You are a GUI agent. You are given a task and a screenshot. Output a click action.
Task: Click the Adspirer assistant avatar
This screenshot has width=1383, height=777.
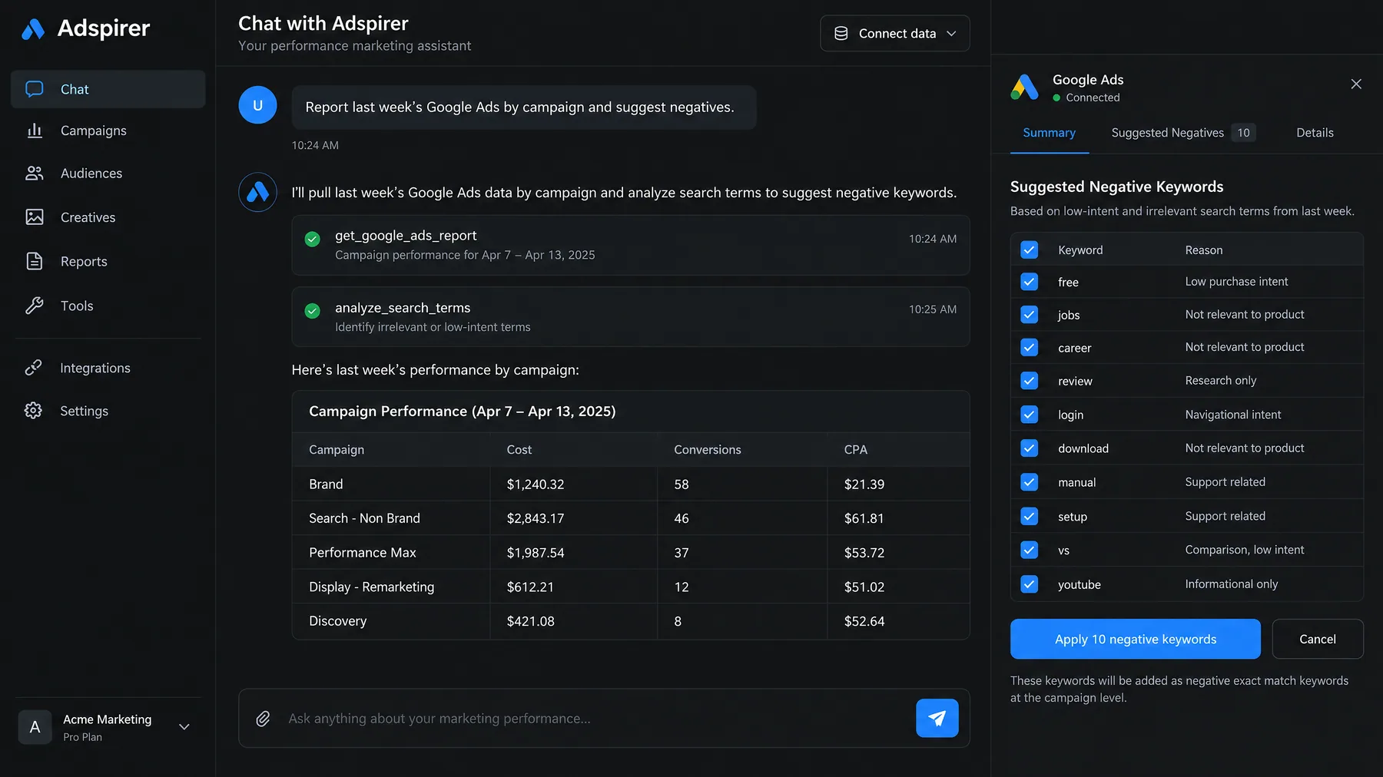pos(257,192)
